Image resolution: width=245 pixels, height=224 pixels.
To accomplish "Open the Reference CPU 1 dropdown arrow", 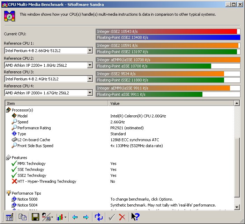I will 90,50.
